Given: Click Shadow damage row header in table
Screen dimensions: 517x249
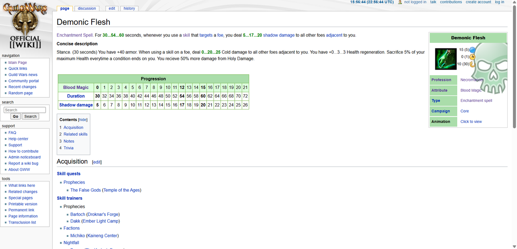Looking at the screenshot, I should point(76,105).
